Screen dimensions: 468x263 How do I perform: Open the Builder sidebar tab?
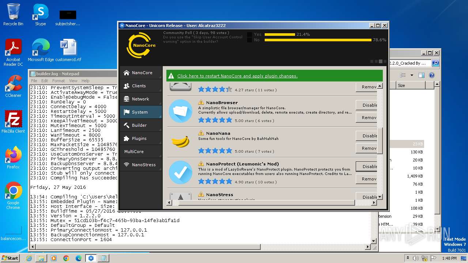(x=141, y=125)
